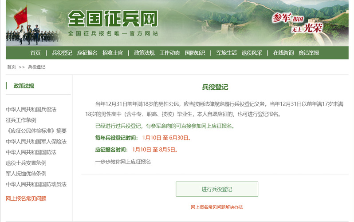Open the 首页 navigation menu item
Viewport: 354px width, 222px height.
pyautogui.click(x=35, y=53)
